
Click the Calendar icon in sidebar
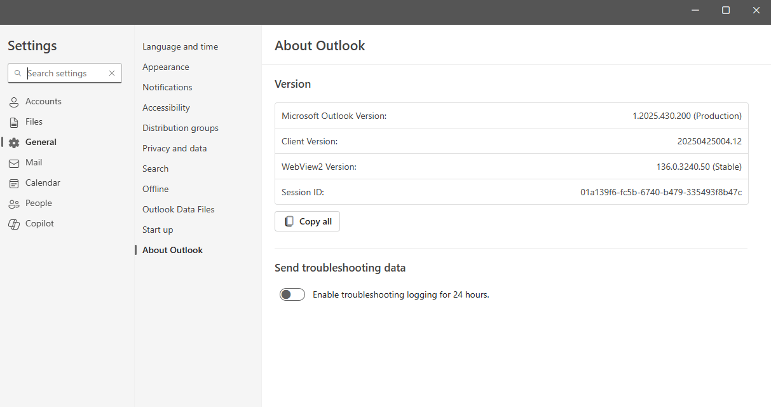click(14, 183)
